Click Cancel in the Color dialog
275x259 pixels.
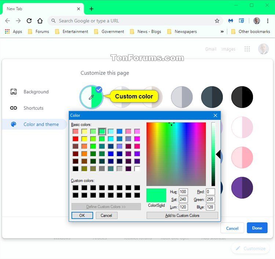[x=106, y=215]
